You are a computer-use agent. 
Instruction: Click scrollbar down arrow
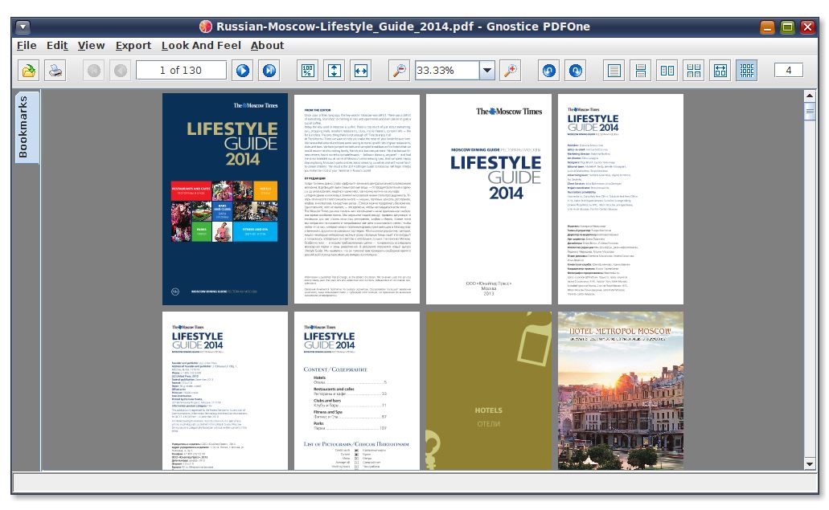tap(810, 464)
